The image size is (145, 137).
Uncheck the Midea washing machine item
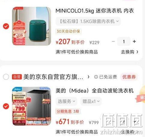click(6, 106)
